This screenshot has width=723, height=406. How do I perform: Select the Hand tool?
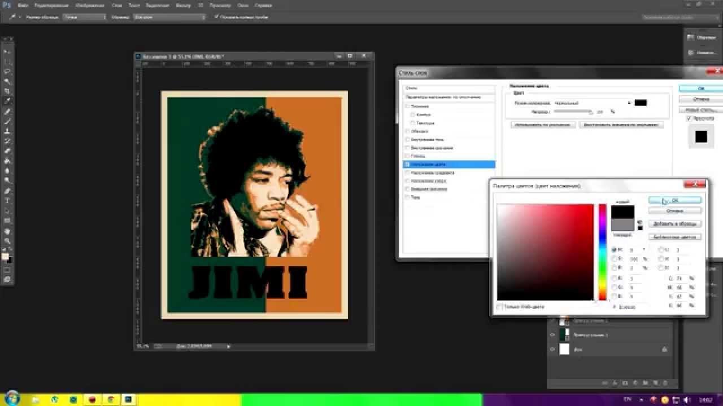(7, 230)
